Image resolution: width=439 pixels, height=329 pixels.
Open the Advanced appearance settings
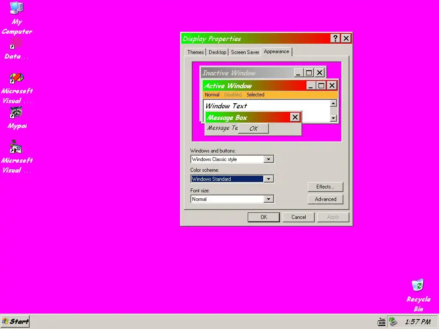pyautogui.click(x=325, y=199)
